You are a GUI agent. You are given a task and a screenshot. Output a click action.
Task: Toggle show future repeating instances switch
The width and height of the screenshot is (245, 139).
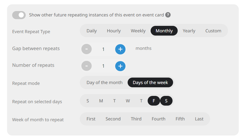click(x=19, y=15)
